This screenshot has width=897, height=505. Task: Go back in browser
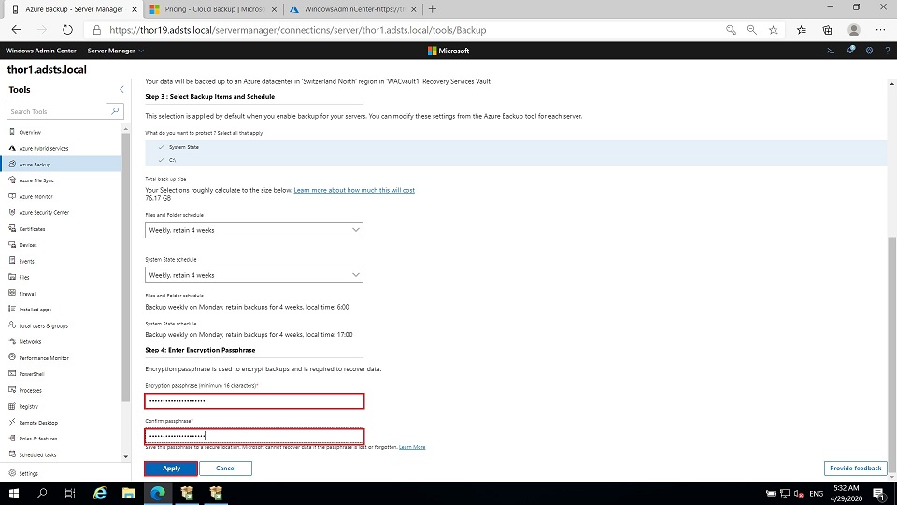(16, 30)
